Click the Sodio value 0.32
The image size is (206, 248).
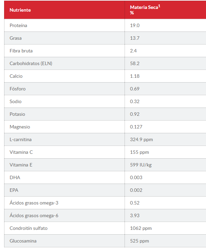(x=135, y=101)
